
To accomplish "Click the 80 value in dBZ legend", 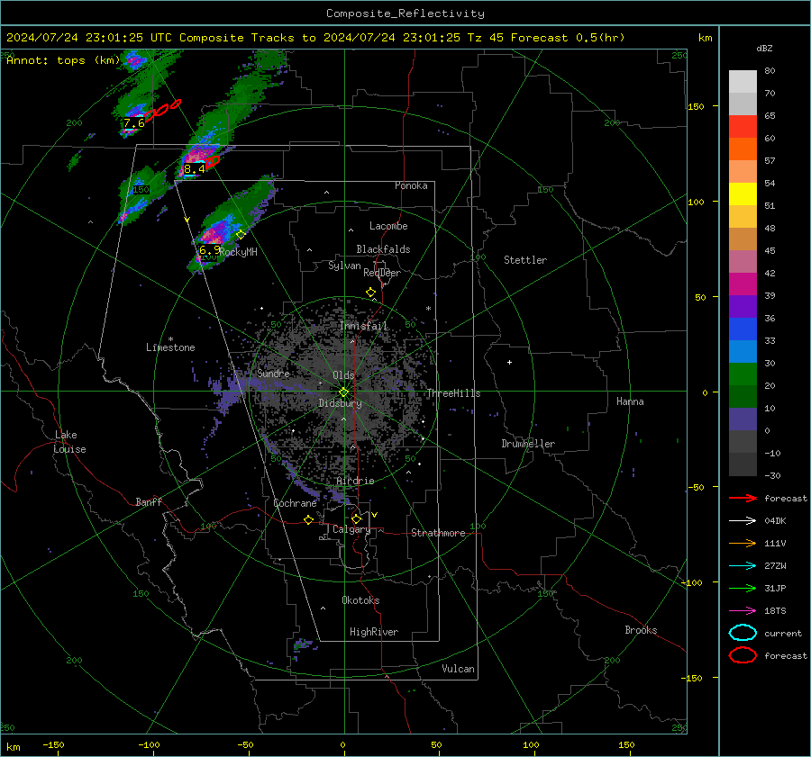I will click(x=770, y=71).
